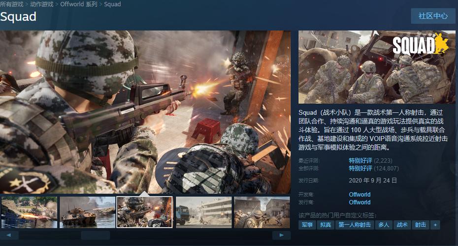Open the developer Offworld link
The width and height of the screenshot is (458, 246).
360,195
